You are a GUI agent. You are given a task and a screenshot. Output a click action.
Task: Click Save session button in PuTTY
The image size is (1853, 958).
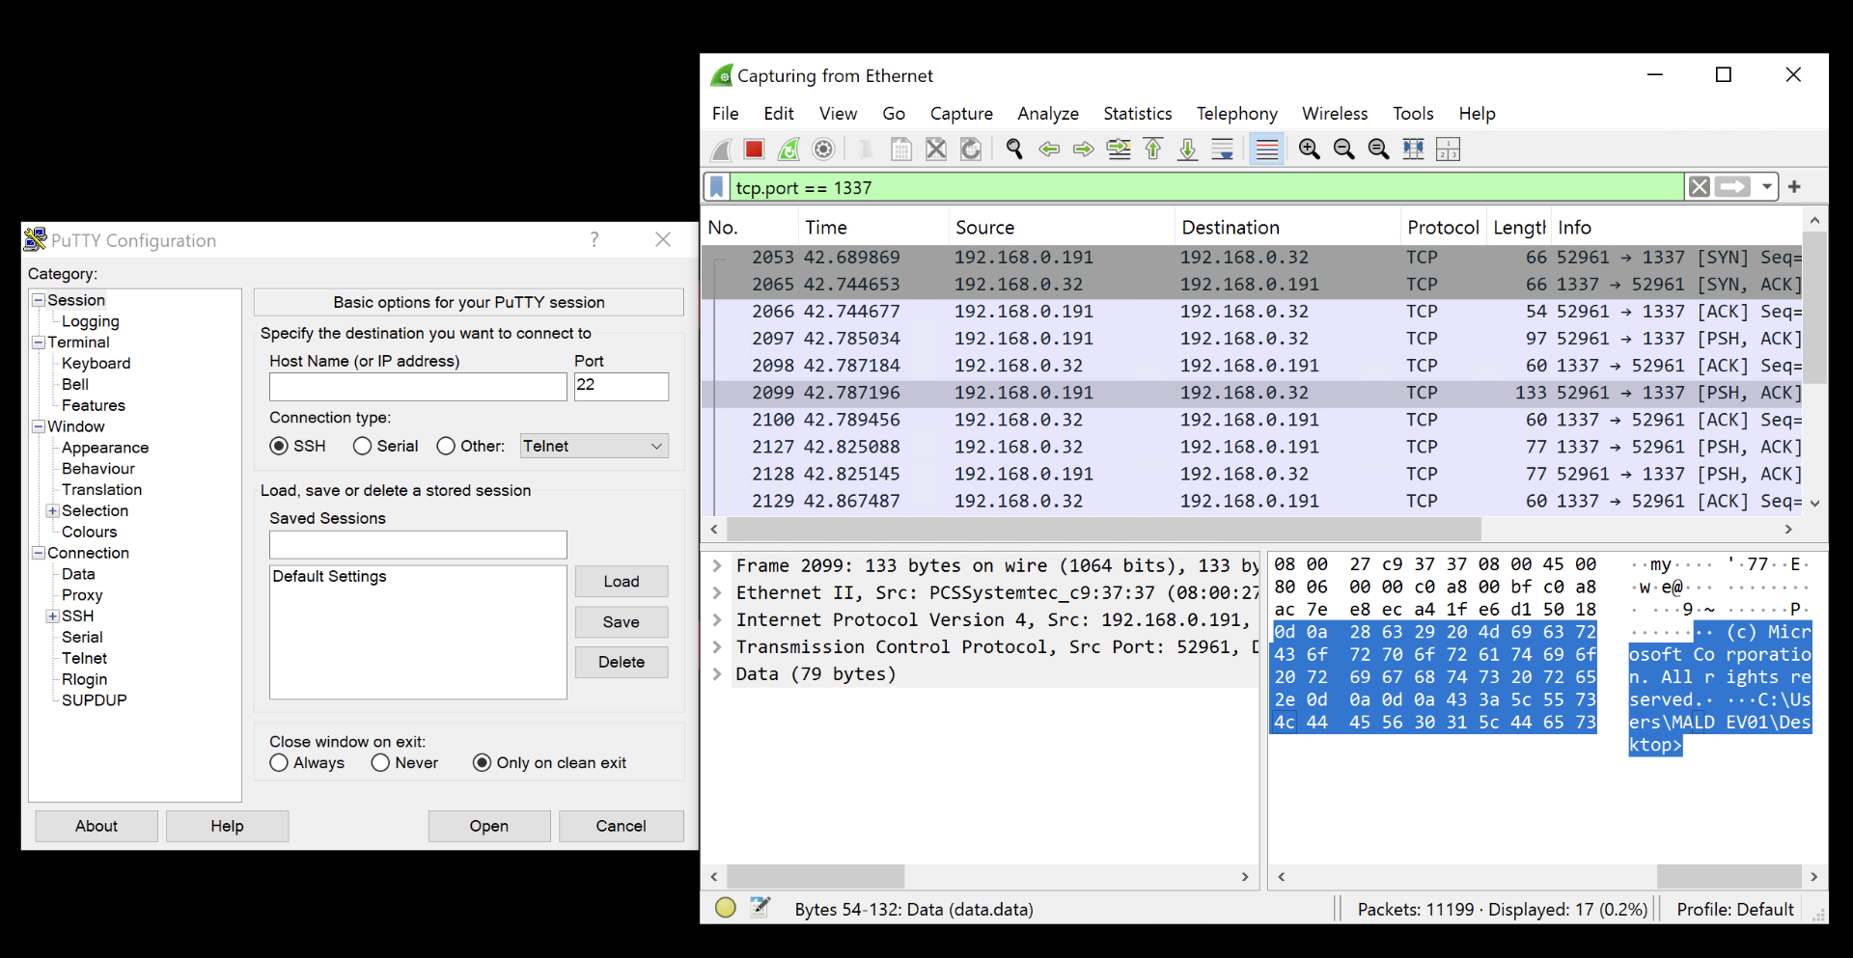pyautogui.click(x=622, y=622)
